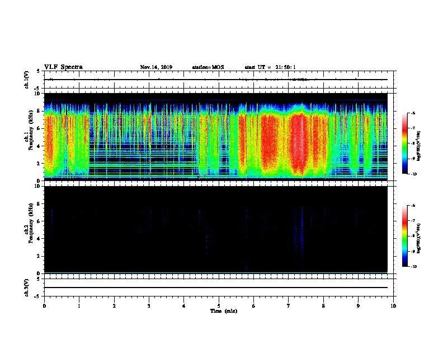
Task: Click the ch.1 voltage waveform trace line
Action: click(216, 80)
